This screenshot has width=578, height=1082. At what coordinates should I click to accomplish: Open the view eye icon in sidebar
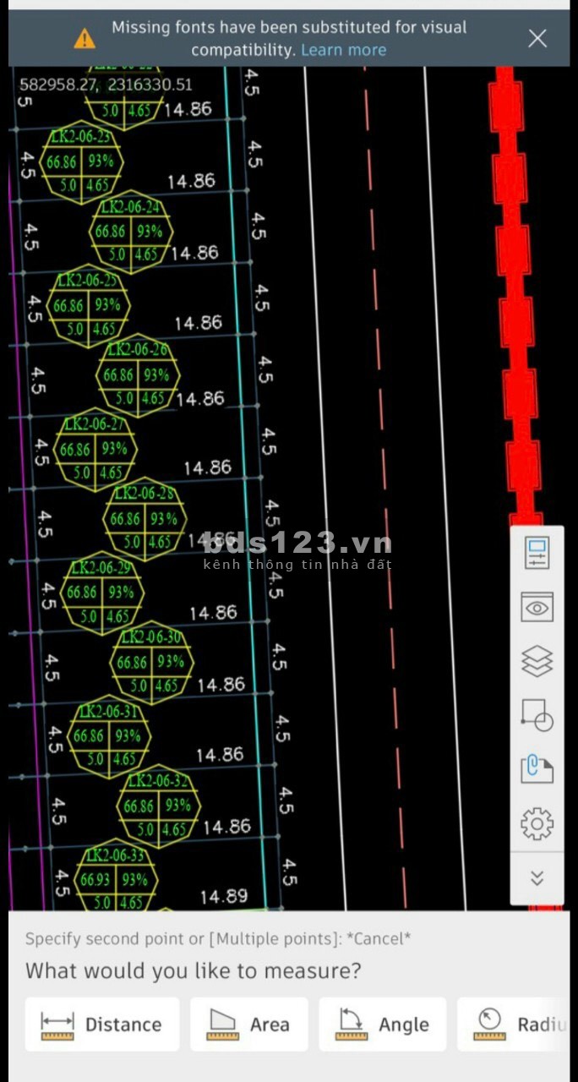(x=537, y=607)
